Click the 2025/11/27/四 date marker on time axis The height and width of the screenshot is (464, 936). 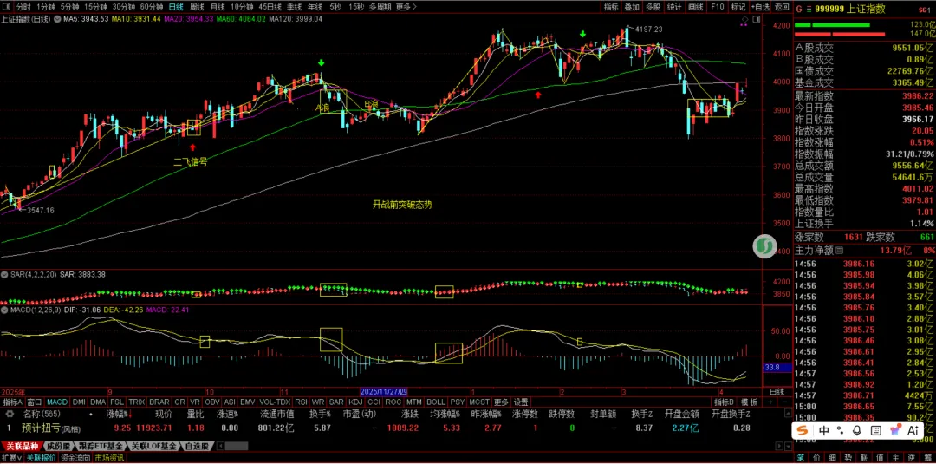click(x=383, y=391)
